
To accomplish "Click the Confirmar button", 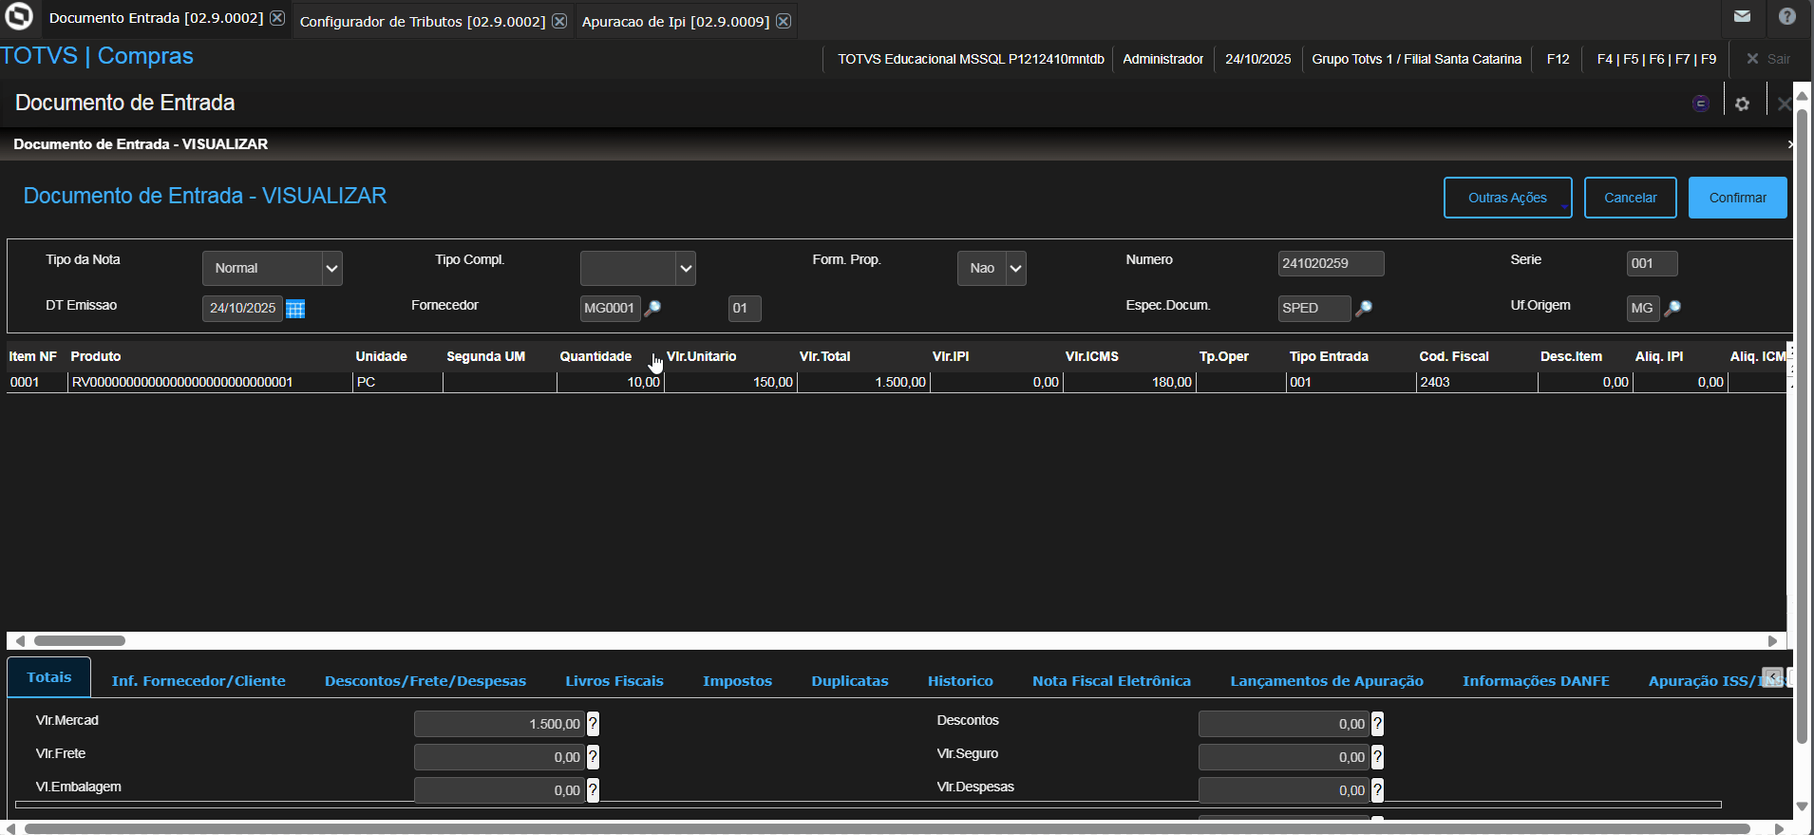I will (1738, 198).
